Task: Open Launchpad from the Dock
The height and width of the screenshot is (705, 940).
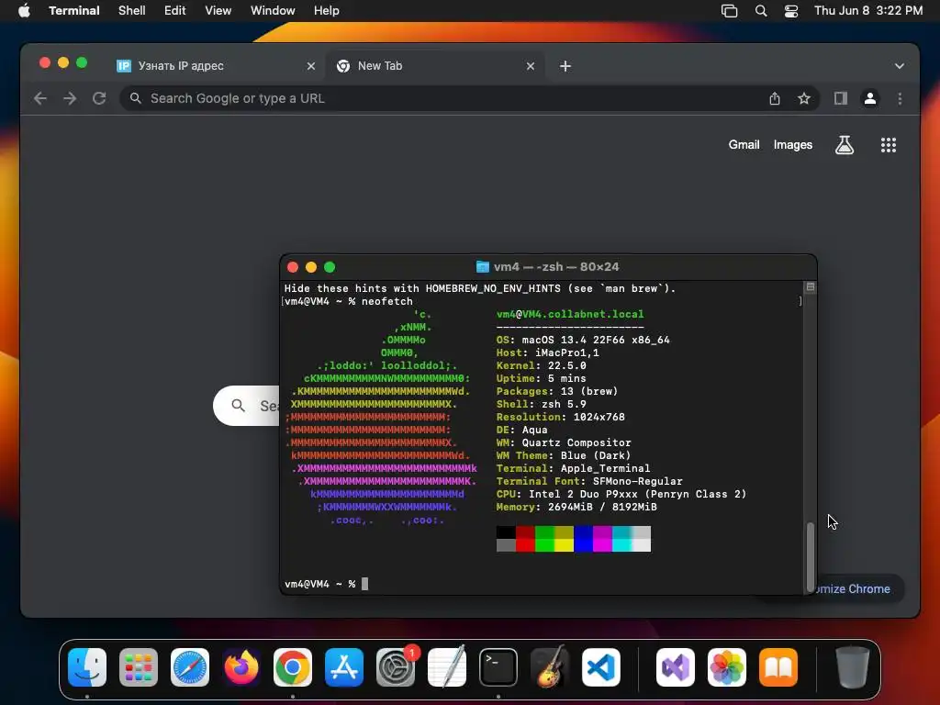Action: pos(139,667)
